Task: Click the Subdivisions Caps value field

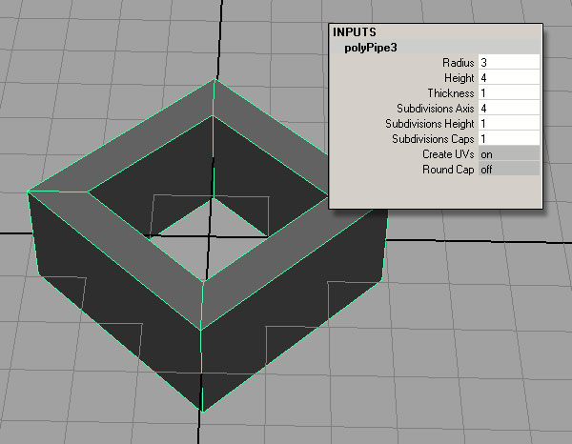Action: [x=509, y=139]
